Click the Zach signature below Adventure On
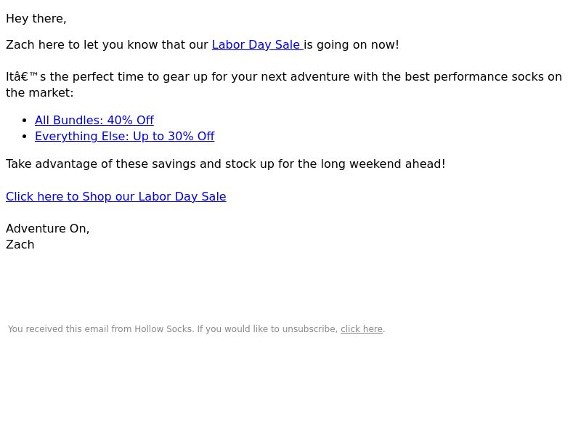 coord(20,245)
